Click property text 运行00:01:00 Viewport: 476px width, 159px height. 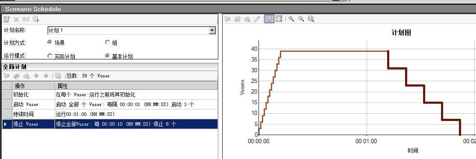pyautogui.click(x=85, y=114)
